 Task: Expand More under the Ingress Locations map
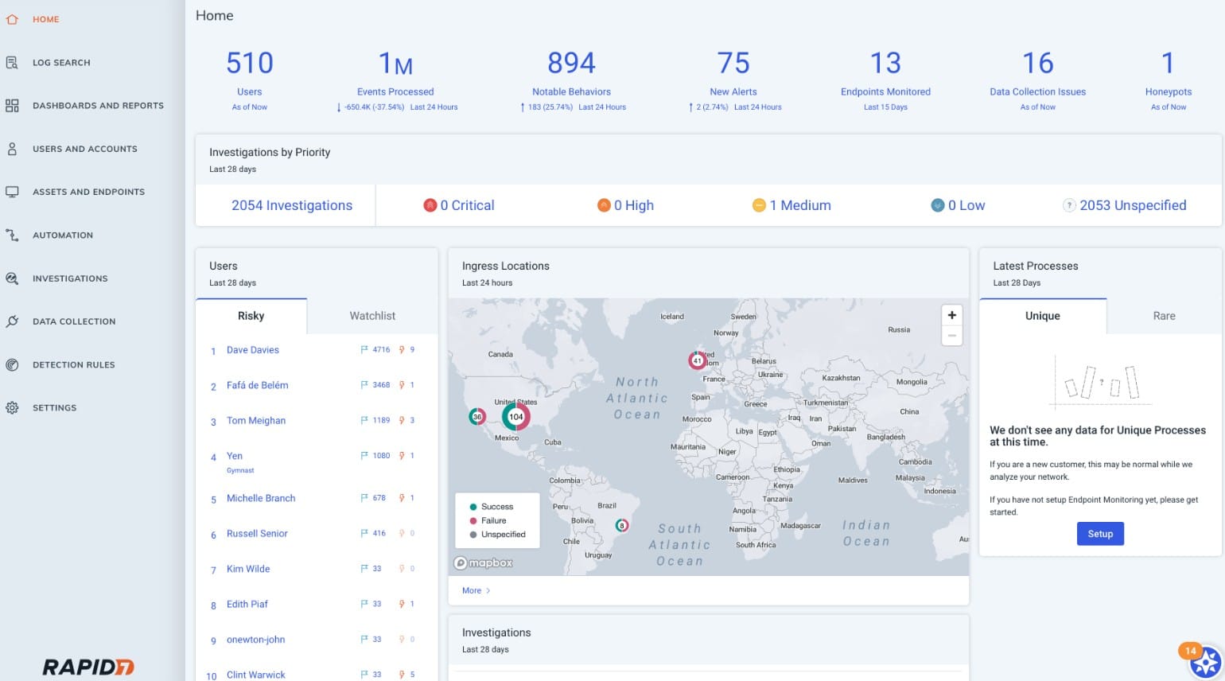pos(473,590)
